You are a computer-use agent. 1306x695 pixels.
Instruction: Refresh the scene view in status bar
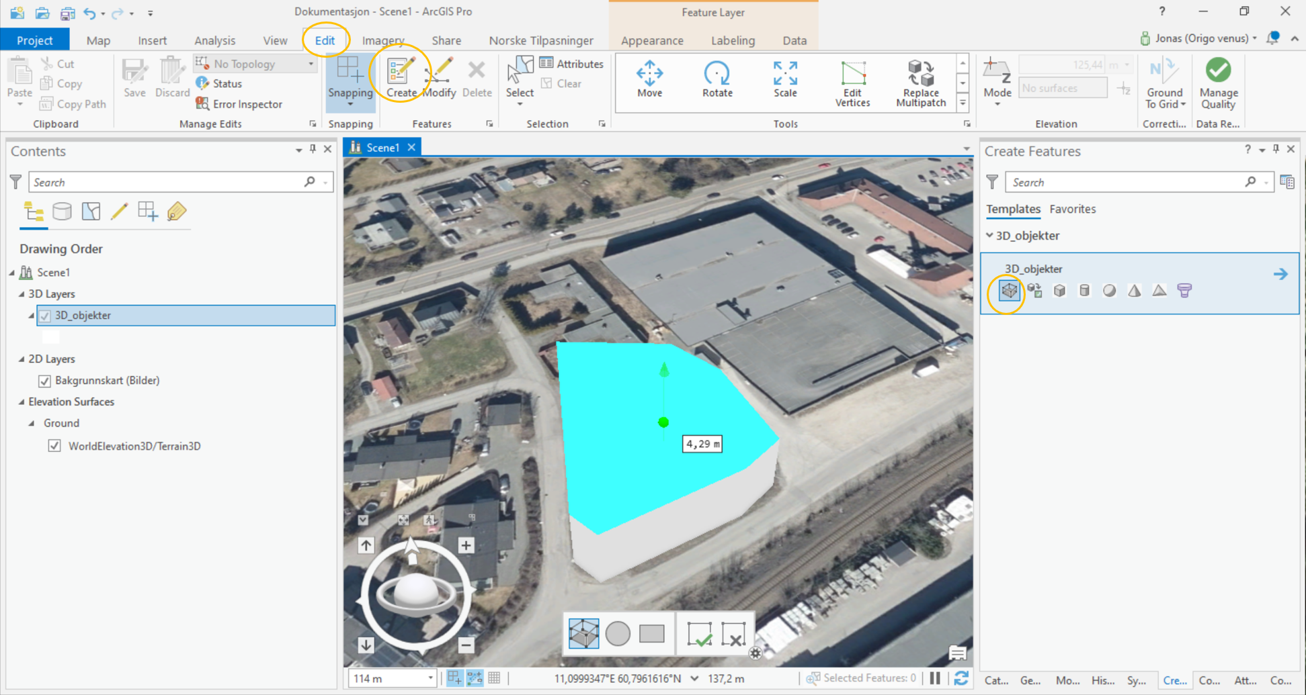961,678
